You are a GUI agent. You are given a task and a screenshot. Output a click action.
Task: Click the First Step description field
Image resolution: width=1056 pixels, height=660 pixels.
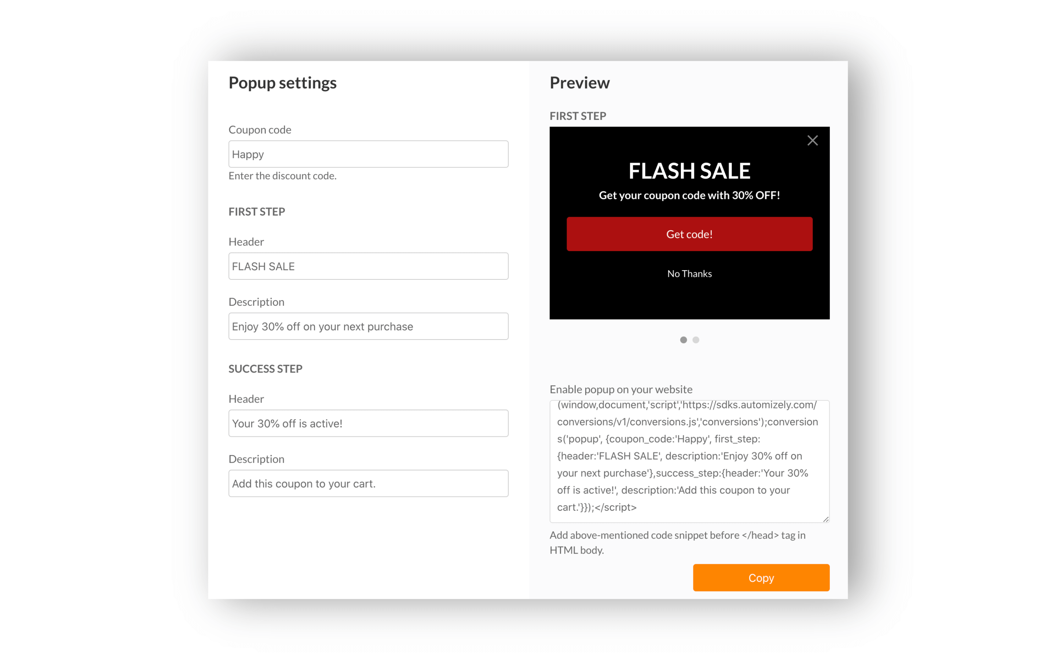(x=368, y=326)
